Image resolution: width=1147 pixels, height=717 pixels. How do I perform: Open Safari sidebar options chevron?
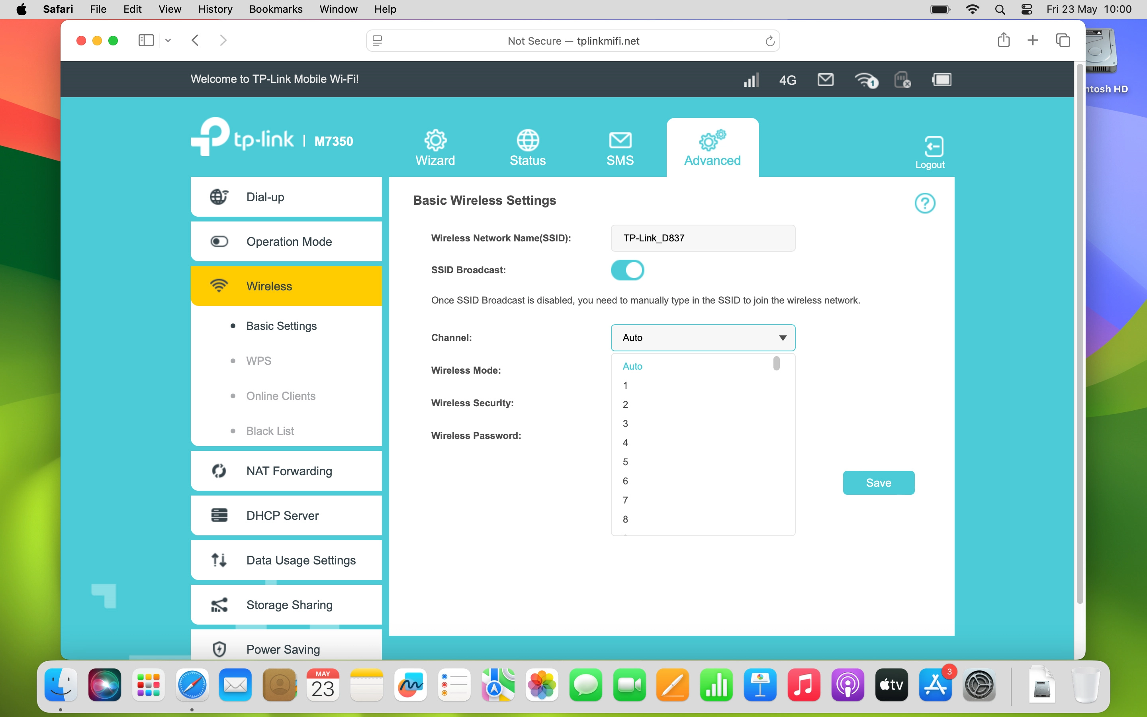tap(168, 41)
